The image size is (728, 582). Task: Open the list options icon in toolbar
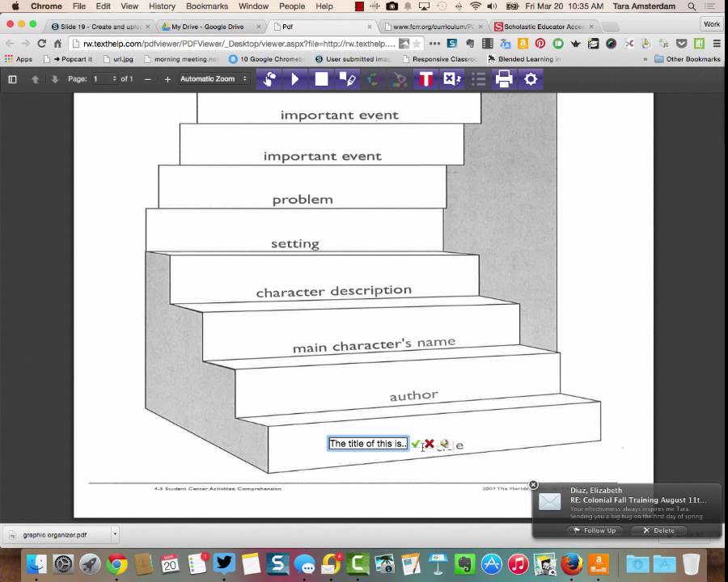[478, 79]
